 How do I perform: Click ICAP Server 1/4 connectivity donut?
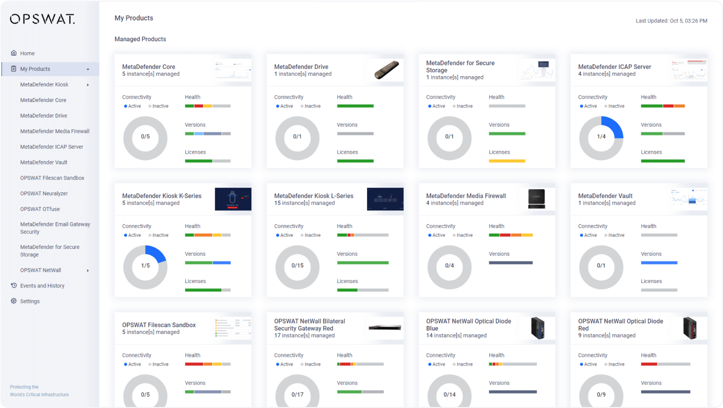601,138
